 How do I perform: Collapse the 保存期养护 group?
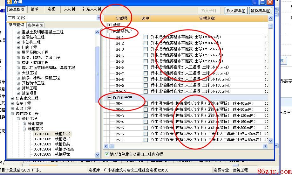110,98
